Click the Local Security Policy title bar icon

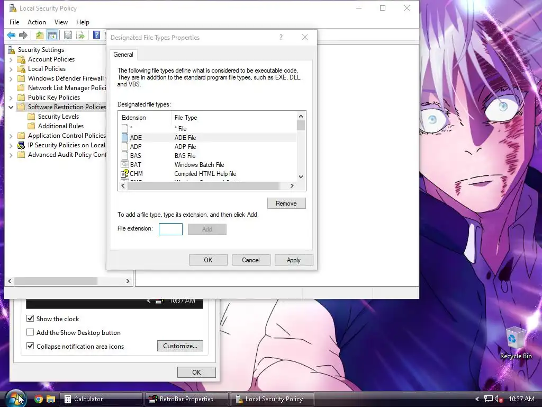click(13, 8)
